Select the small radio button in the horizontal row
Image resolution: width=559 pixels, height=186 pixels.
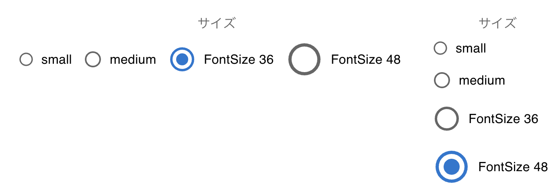(x=26, y=60)
